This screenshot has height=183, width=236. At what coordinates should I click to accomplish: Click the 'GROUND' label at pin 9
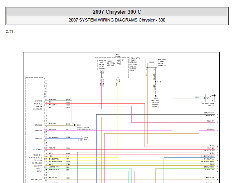38,101
